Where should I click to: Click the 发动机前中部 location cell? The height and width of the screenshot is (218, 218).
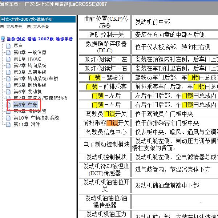point(175,22)
